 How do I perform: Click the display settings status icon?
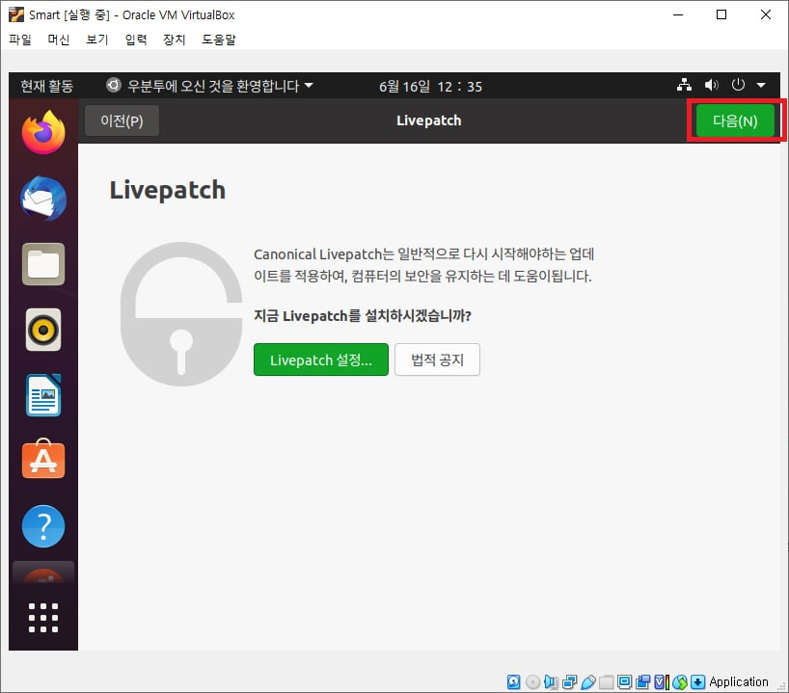tap(624, 682)
